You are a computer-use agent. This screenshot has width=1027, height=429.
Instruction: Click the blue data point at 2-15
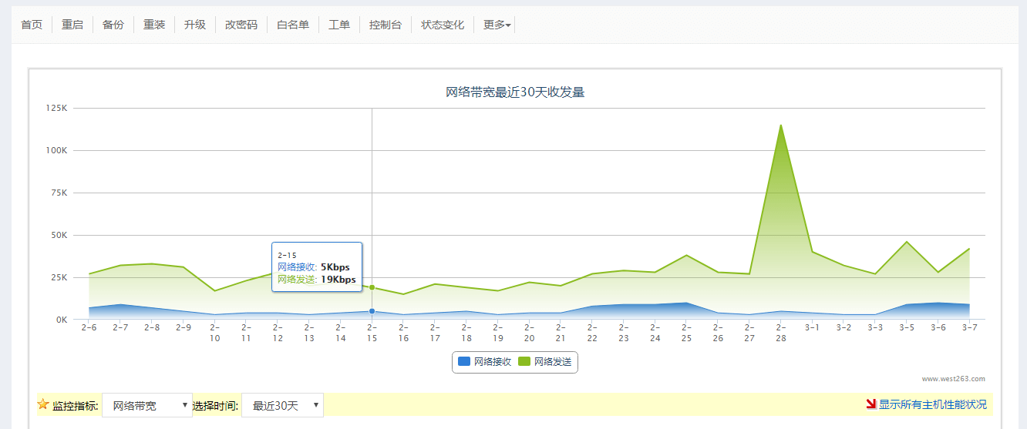tap(372, 311)
